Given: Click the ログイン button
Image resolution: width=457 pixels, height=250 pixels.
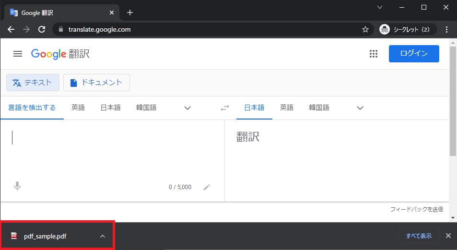Looking at the screenshot, I should pos(414,54).
